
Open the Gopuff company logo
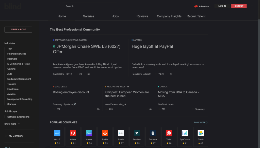pos(57,133)
